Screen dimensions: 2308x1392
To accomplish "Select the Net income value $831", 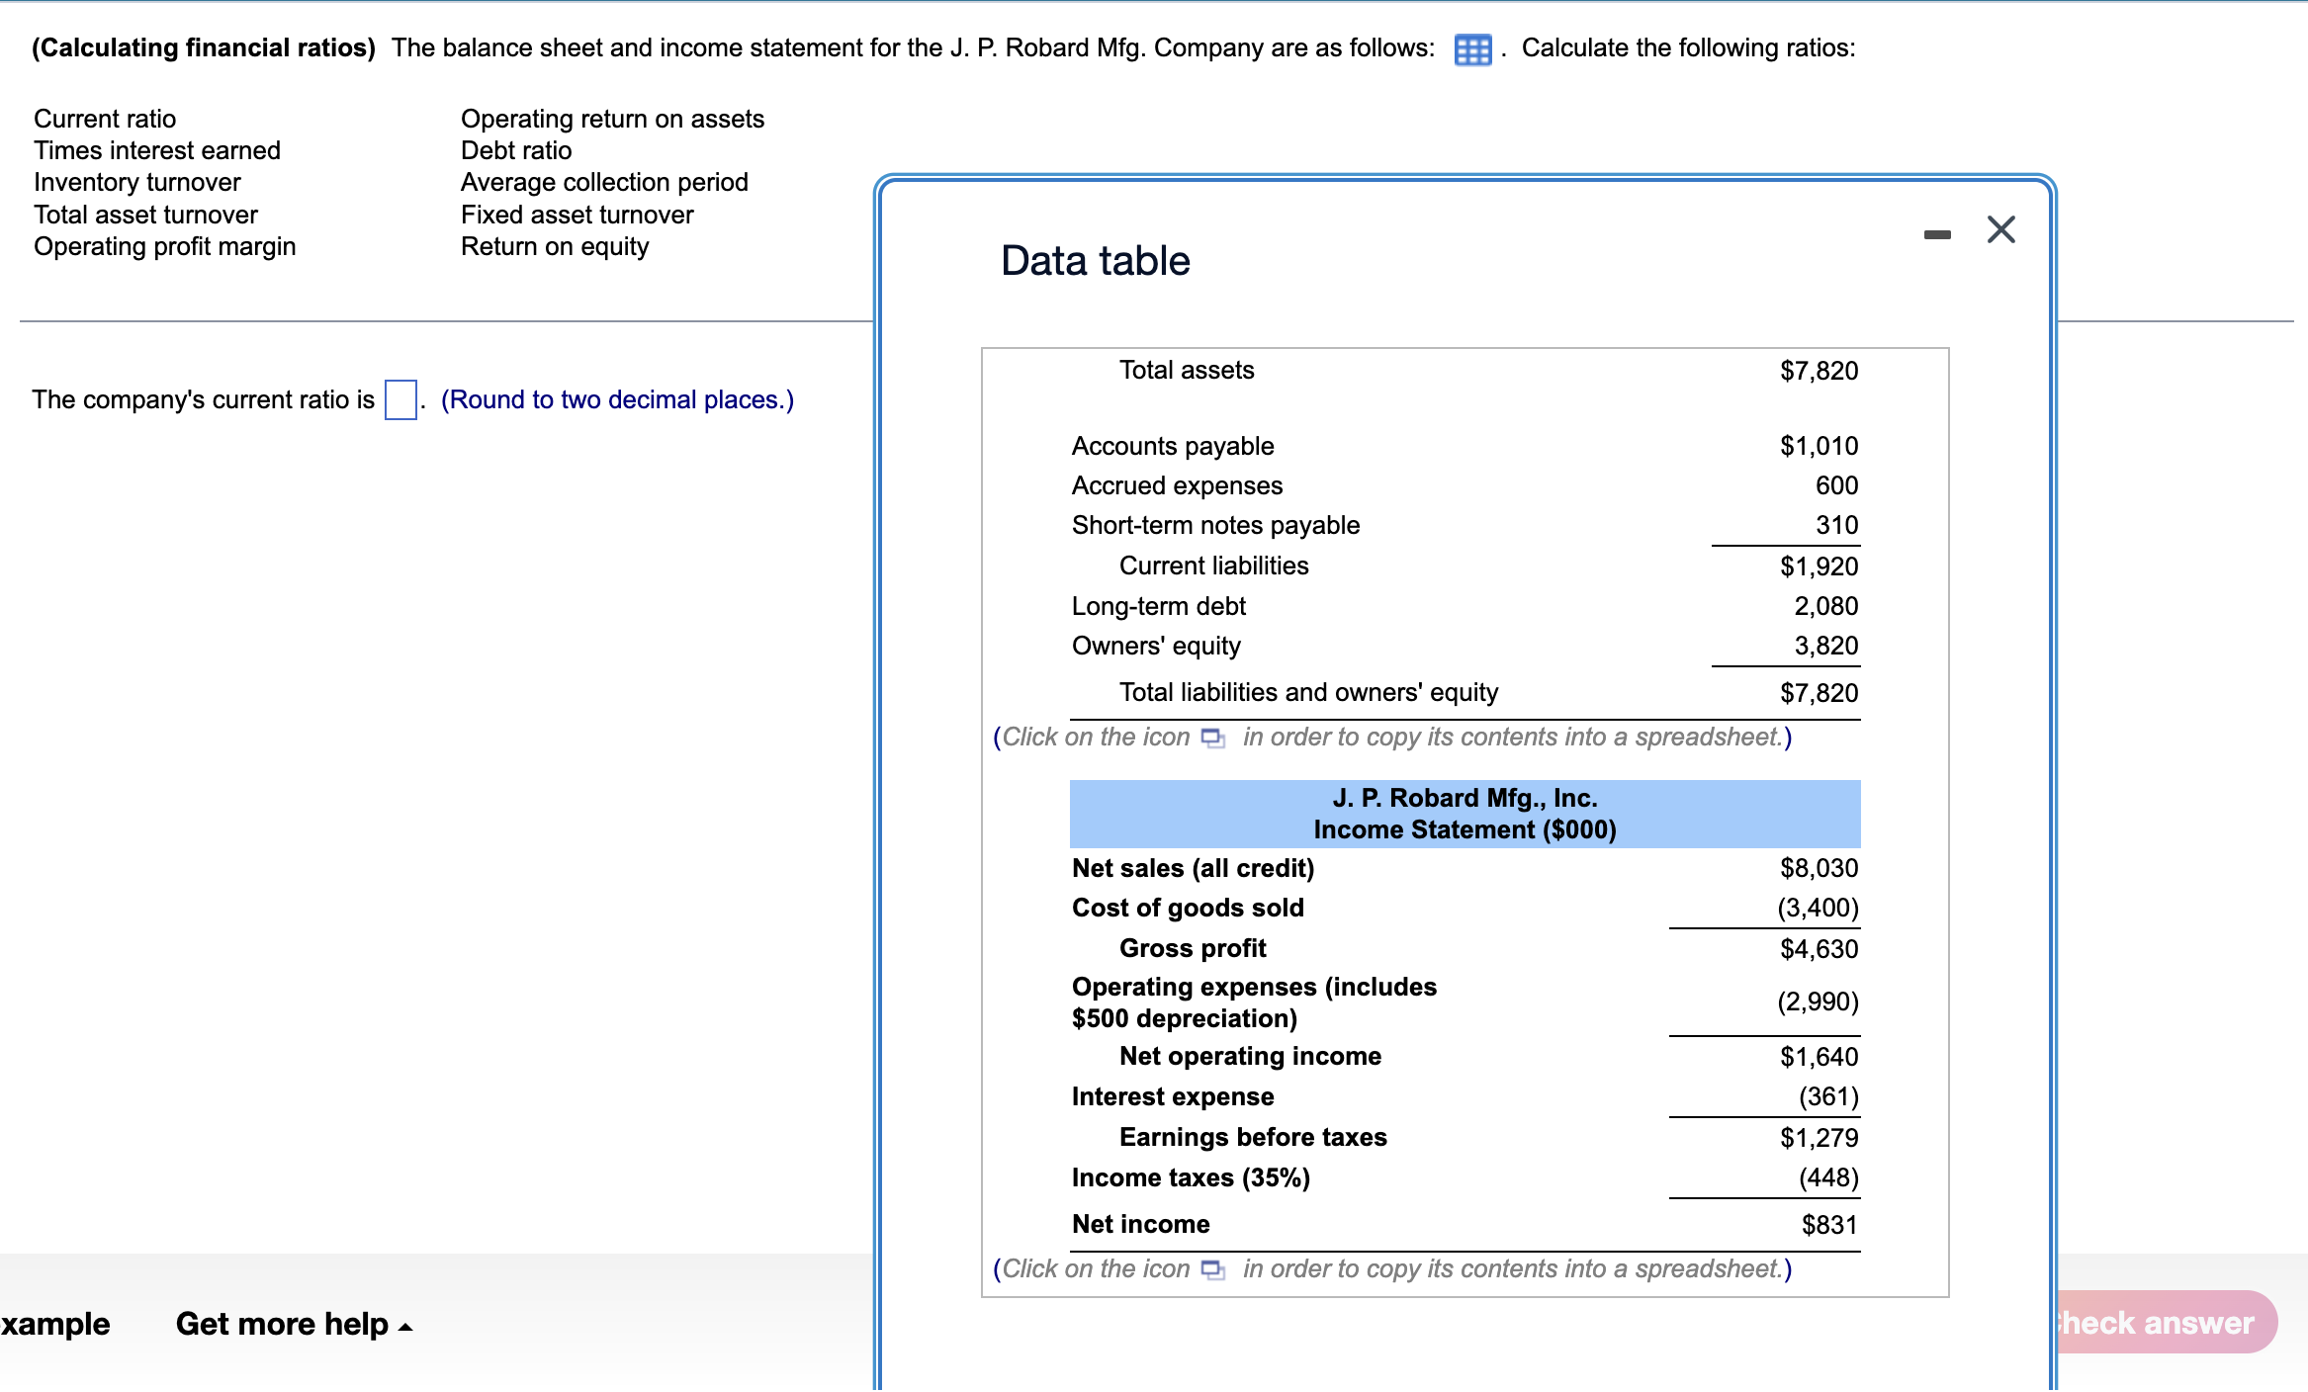I will click(x=1830, y=1224).
